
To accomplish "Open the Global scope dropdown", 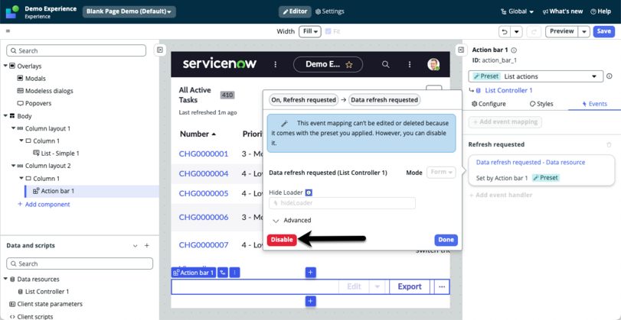I will pos(517,11).
